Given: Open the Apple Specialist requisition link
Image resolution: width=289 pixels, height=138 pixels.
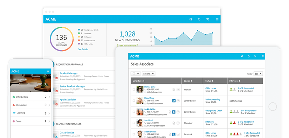Looking at the screenshot, I should tap(68, 100).
